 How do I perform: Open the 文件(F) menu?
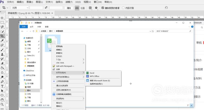(10, 2)
